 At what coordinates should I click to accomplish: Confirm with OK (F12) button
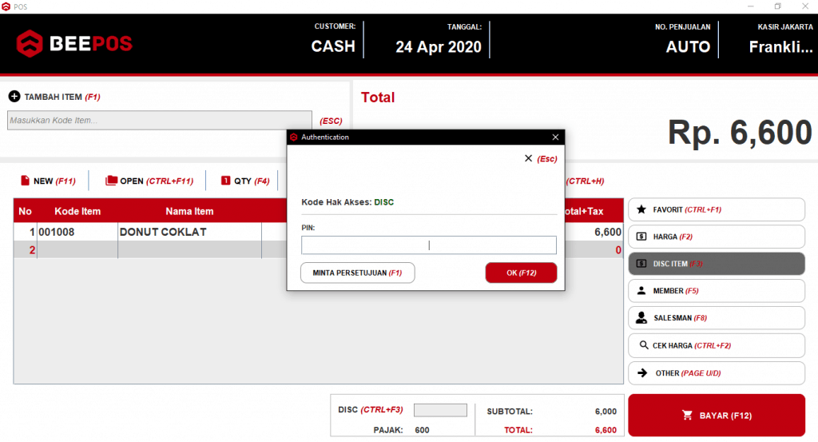point(521,273)
